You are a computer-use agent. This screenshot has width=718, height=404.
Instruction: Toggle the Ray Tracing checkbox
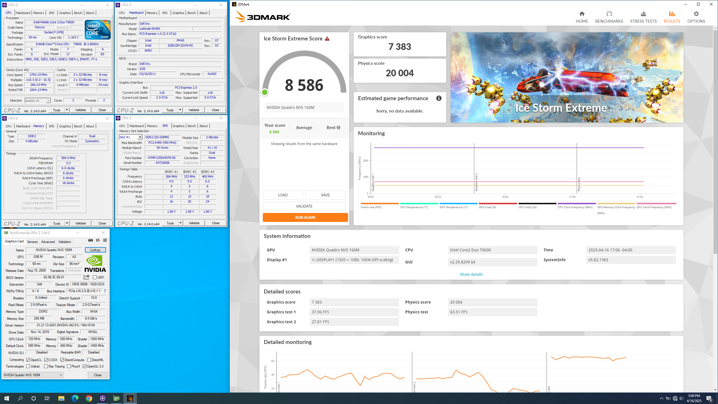(x=46, y=366)
